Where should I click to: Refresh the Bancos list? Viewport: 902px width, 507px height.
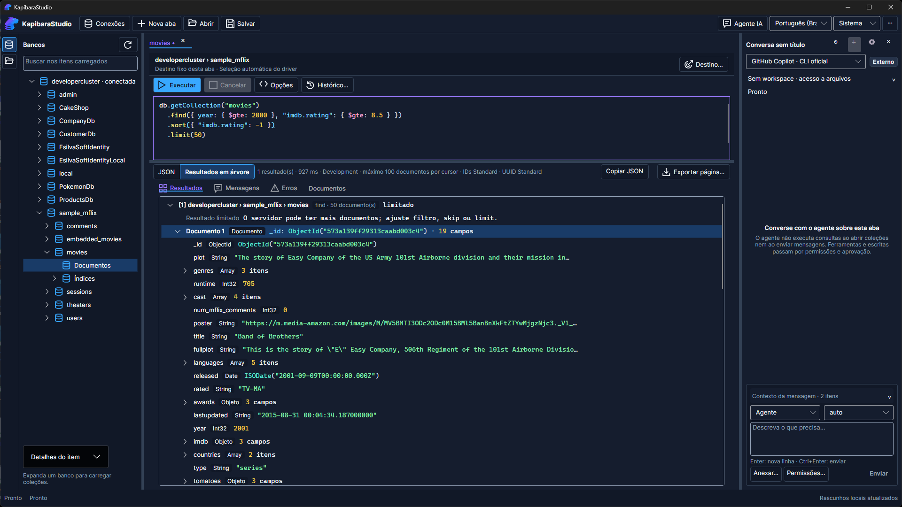(128, 45)
